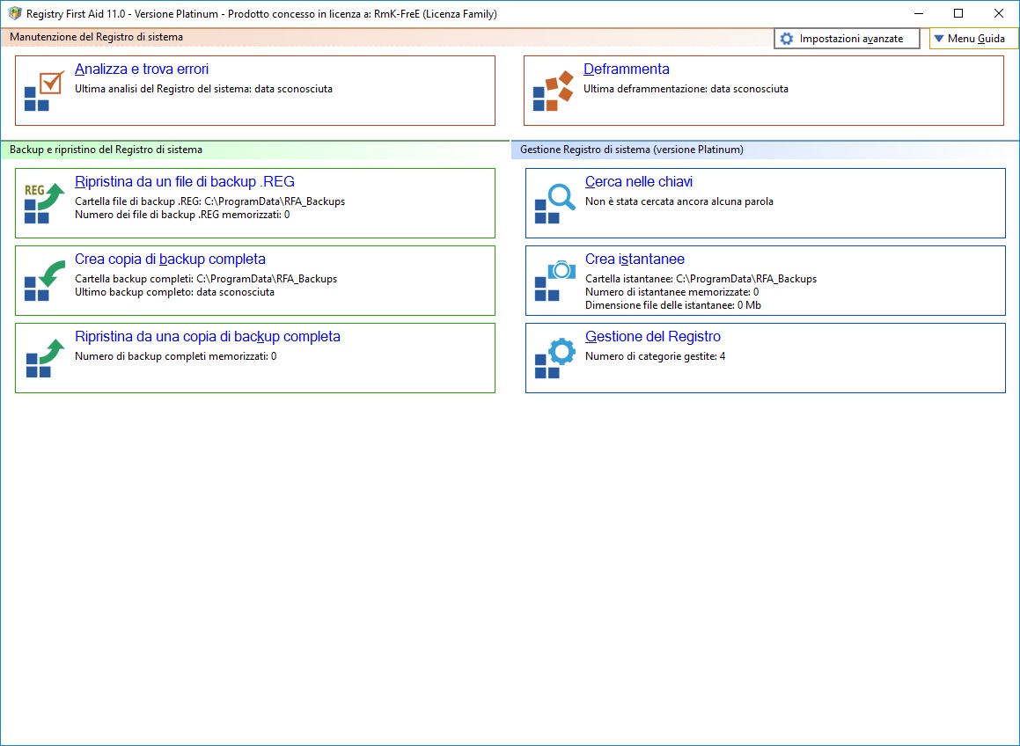Click the Deframmenta orange blocks icon
Viewport: 1020px width, 746px height.
coord(553,91)
